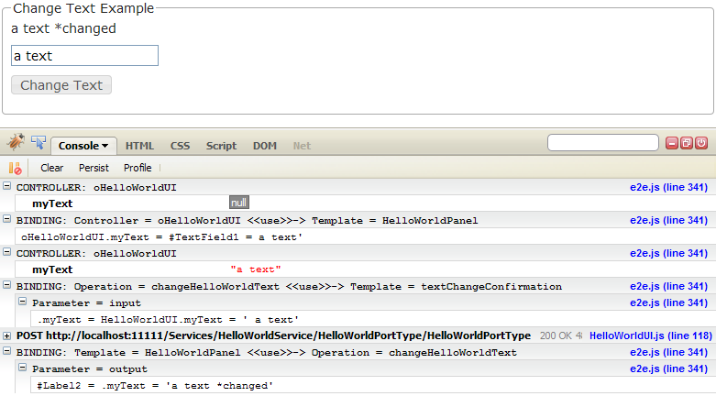Open the Console tab dropdown menu
The width and height of the screenshot is (716, 407).
pos(83,145)
